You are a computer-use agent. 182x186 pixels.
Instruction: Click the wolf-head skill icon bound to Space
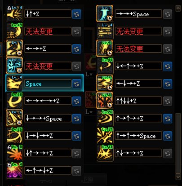(14, 83)
